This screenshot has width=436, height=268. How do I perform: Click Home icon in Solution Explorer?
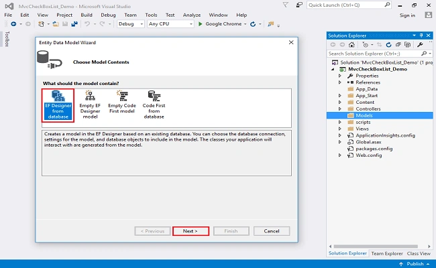click(x=351, y=45)
